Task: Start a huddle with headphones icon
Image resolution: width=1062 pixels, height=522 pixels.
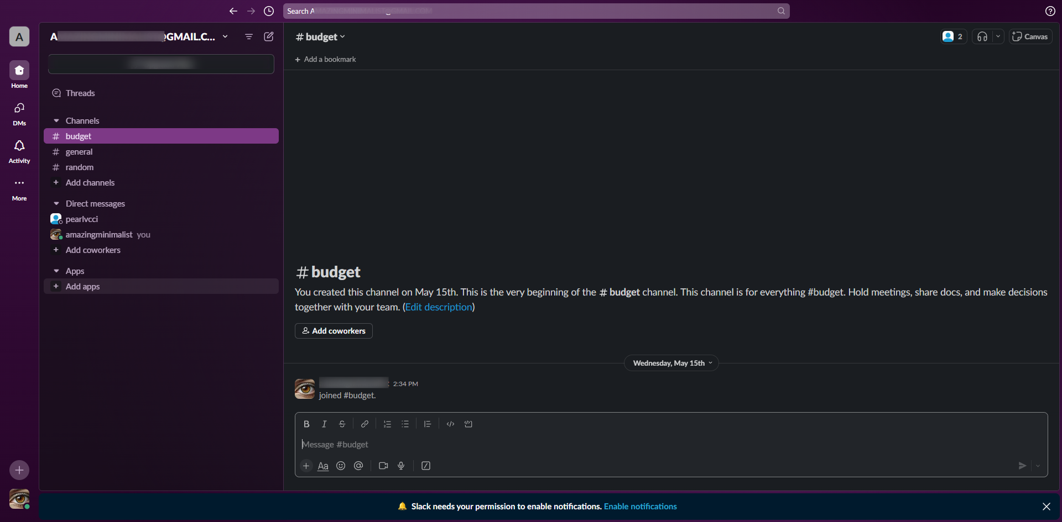Action: tap(982, 36)
